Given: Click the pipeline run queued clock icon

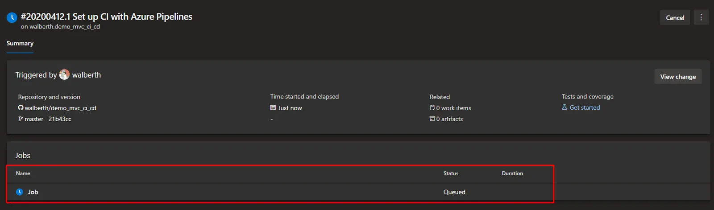Looking at the screenshot, I should [12, 18].
